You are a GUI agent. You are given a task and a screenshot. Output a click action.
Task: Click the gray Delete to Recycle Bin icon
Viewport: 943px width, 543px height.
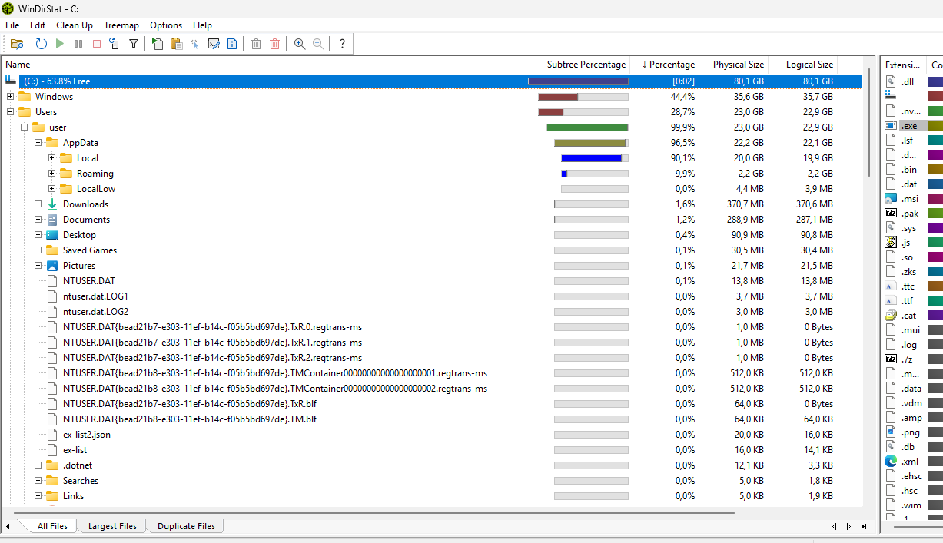tap(257, 44)
